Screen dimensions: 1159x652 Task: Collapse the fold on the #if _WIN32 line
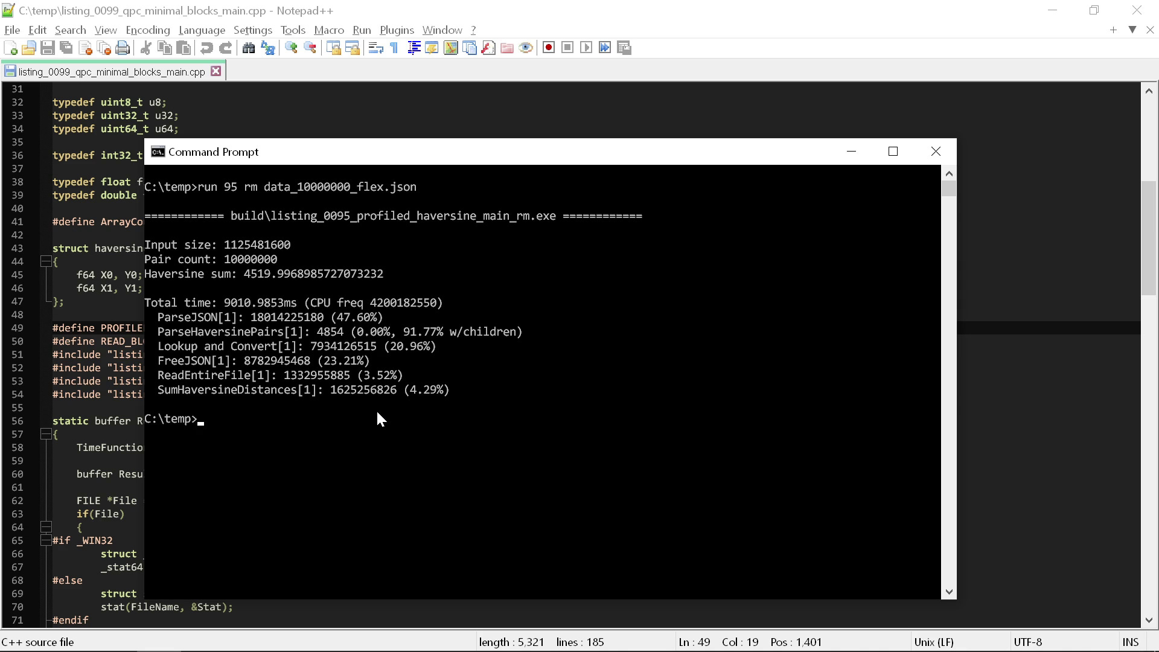pos(46,540)
